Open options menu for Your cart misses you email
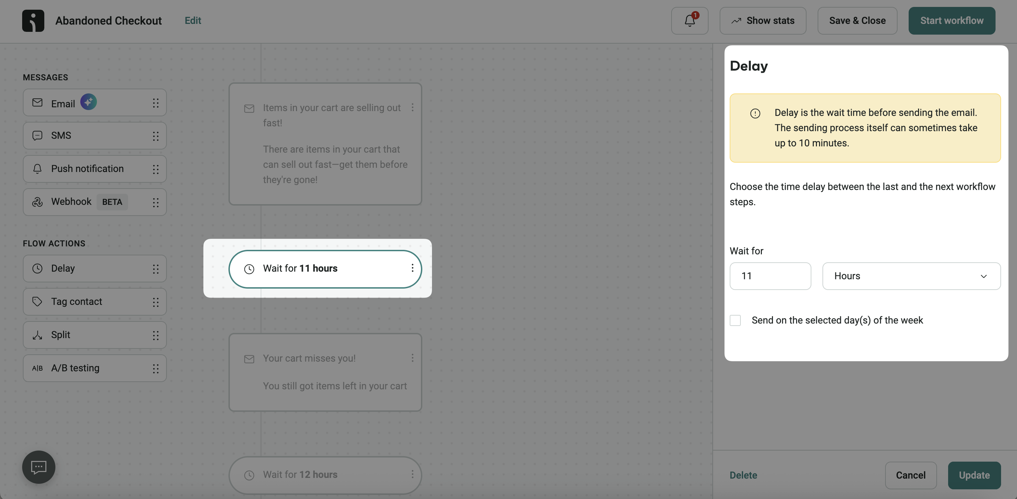Image resolution: width=1017 pixels, height=499 pixels. pyautogui.click(x=412, y=358)
